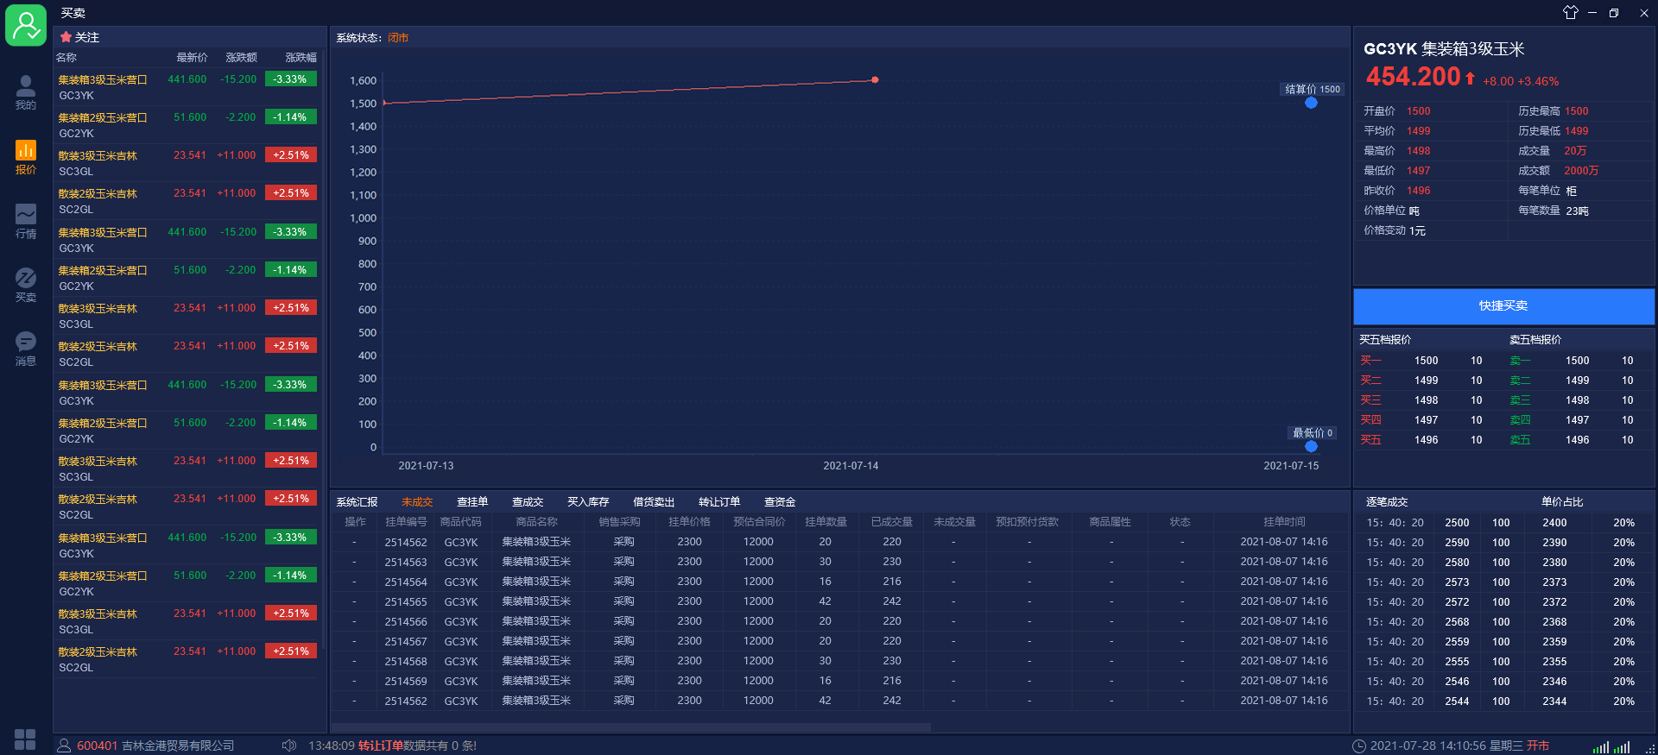Click the trade row priced 2573
The image size is (1658, 755).
1503,582
